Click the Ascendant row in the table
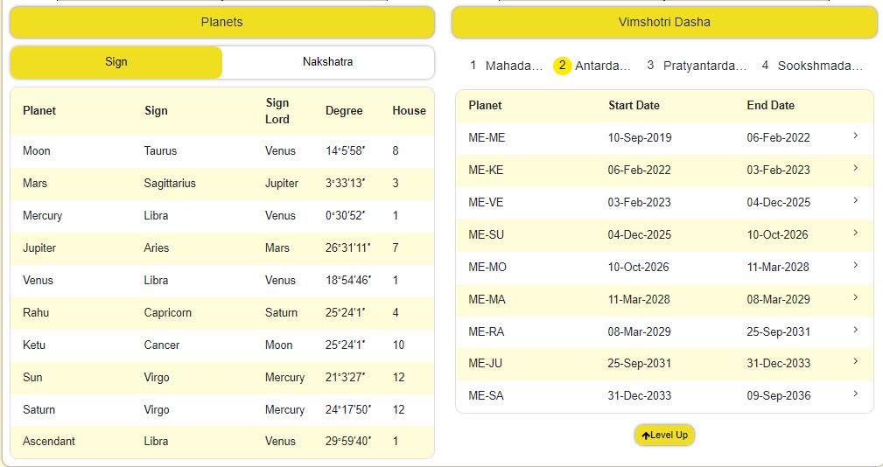The height and width of the screenshot is (467, 883). (221, 442)
